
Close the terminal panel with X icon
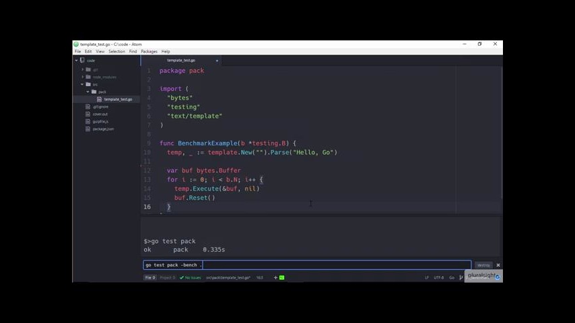pyautogui.click(x=498, y=265)
